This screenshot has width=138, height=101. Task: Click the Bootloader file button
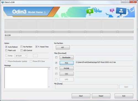coord(67,57)
